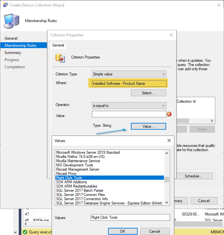Close the Criterion Properties dialog
Viewport: 224px width, 235px height.
(171, 35)
